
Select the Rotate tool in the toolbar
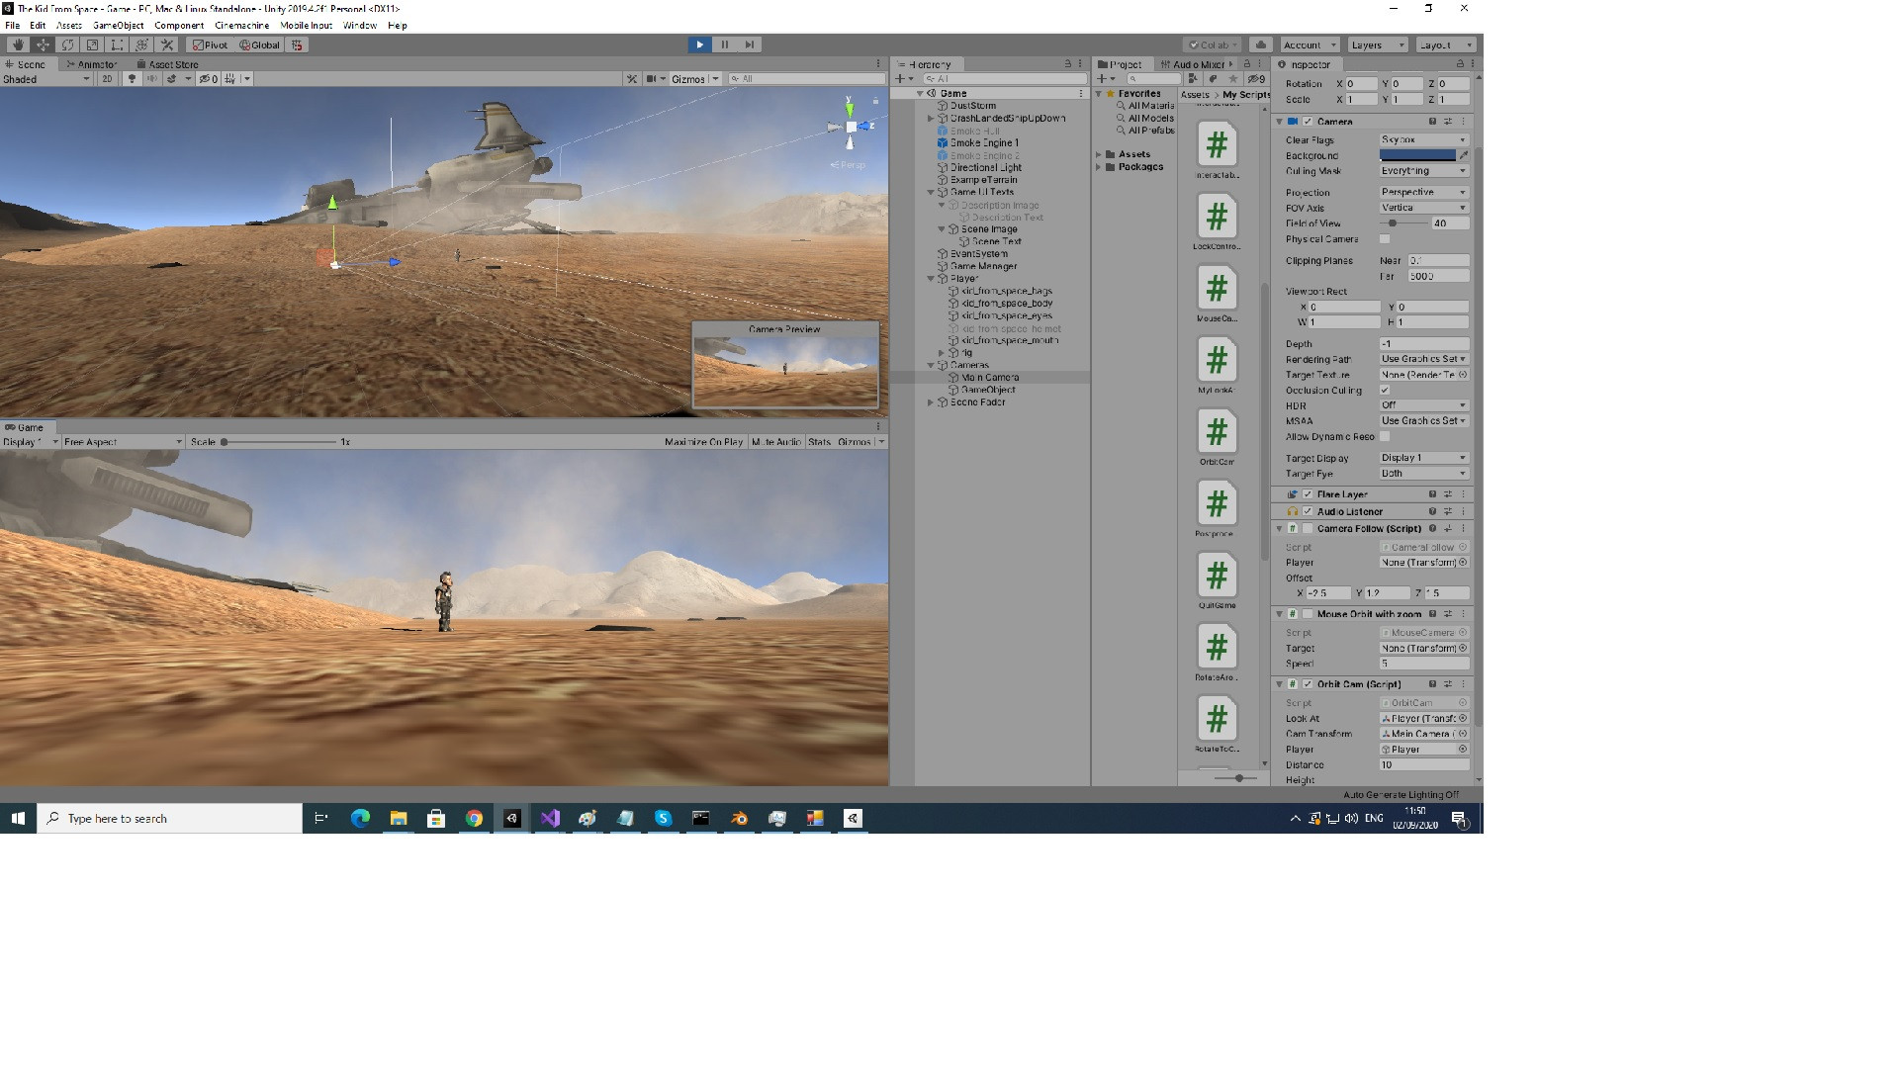[67, 44]
